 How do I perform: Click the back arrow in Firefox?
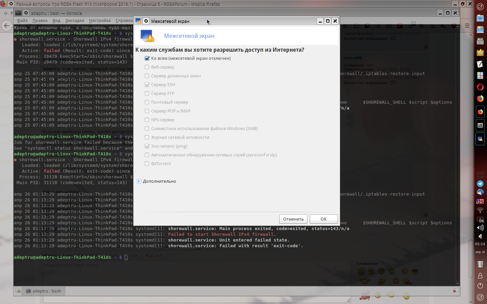pyautogui.click(x=6, y=26)
